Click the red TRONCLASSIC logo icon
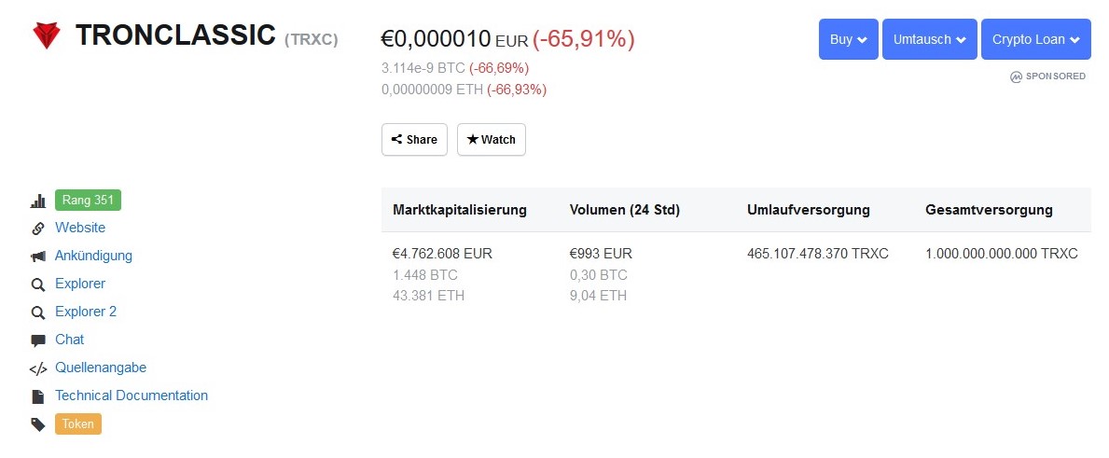Screen dimensions: 1109x458 pyautogui.click(x=47, y=35)
